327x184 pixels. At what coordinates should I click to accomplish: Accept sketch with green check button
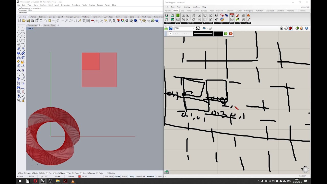coord(226,34)
